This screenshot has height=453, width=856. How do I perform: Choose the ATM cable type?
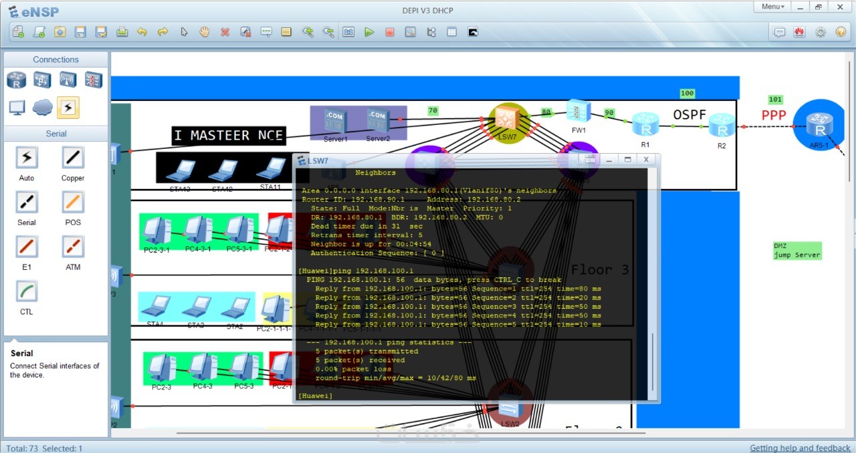(73, 247)
